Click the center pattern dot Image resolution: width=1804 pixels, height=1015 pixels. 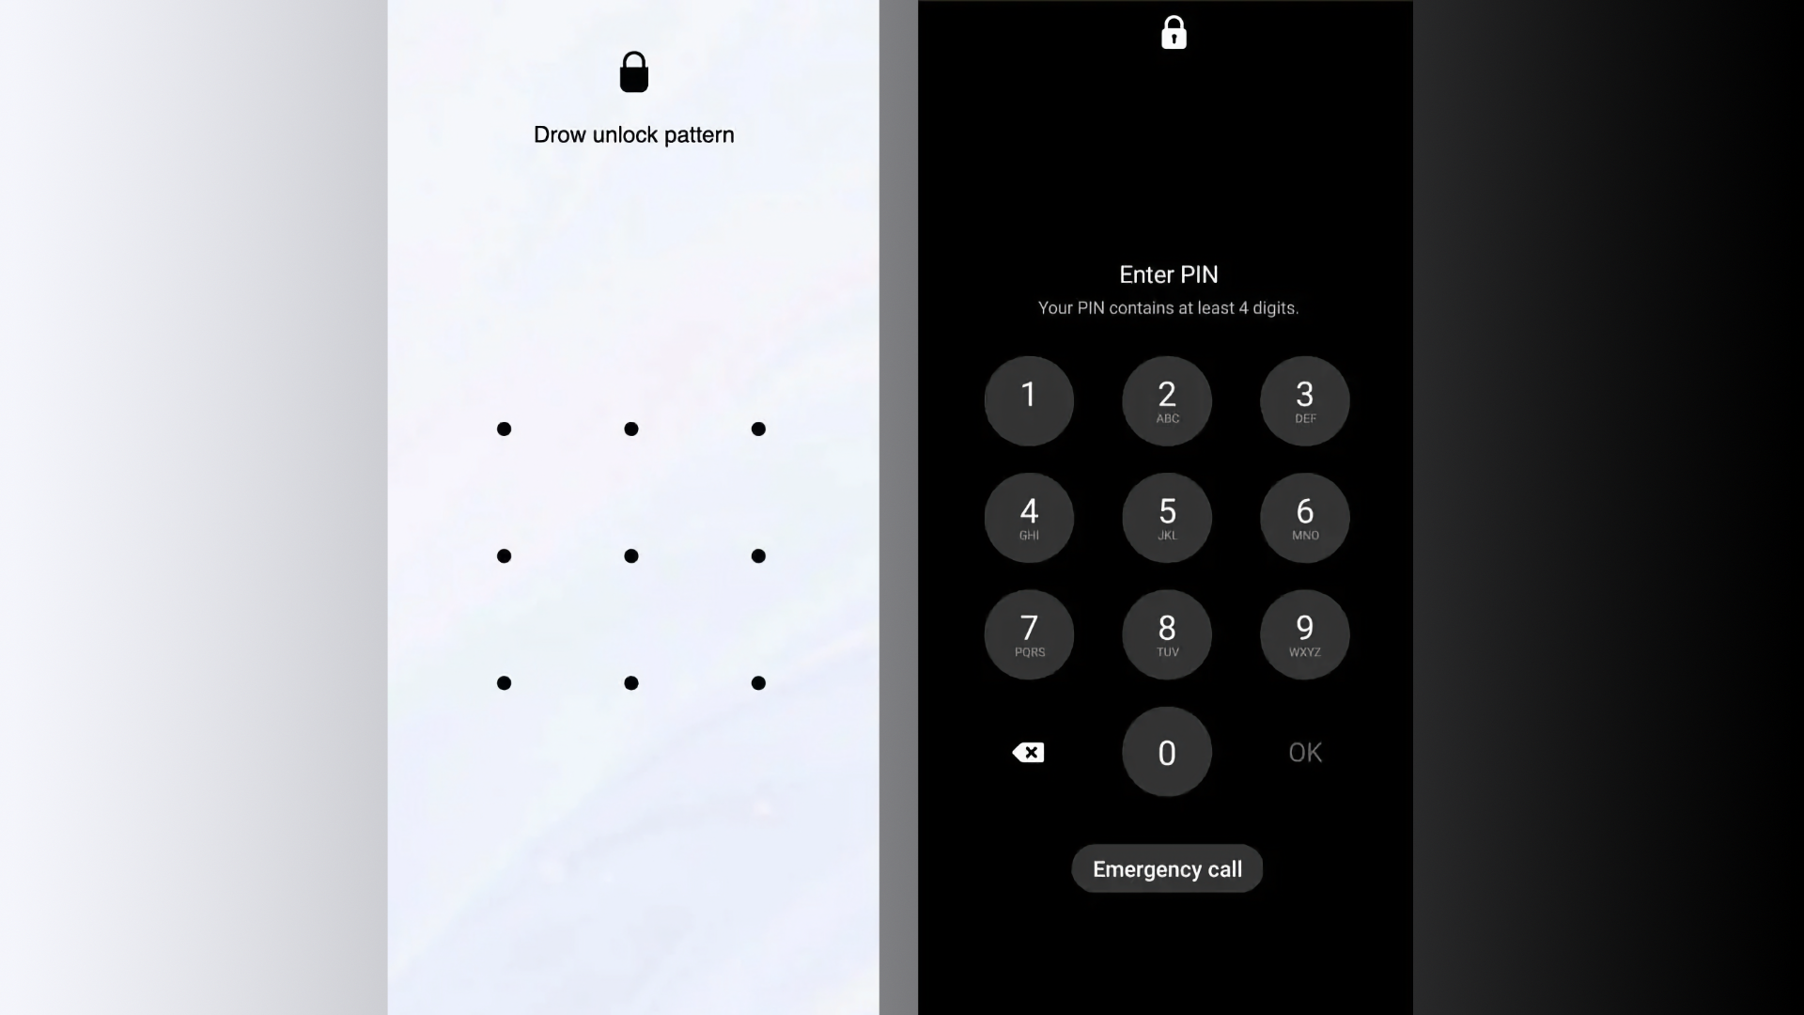(630, 555)
